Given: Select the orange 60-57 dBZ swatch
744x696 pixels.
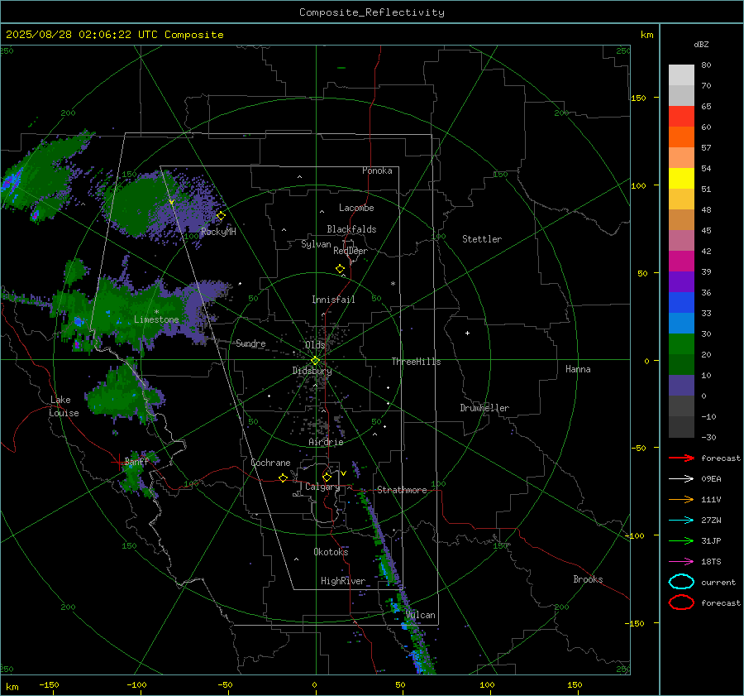Looking at the screenshot, I should 681,137.
